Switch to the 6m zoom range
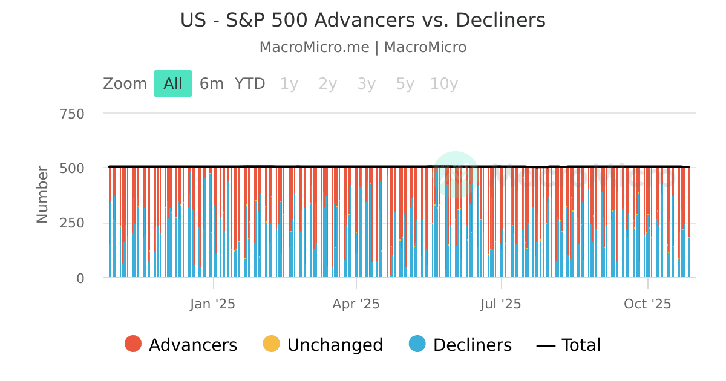This screenshot has height=381, width=726. point(211,83)
